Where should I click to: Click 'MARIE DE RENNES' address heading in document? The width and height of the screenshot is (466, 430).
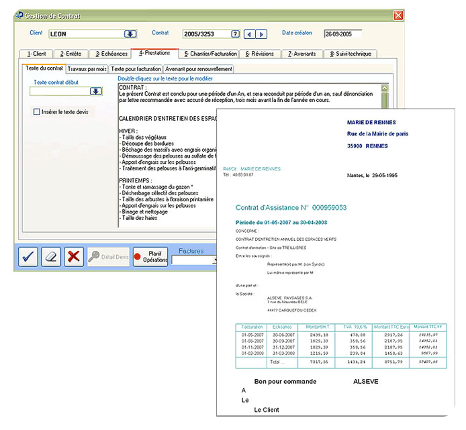click(x=371, y=122)
